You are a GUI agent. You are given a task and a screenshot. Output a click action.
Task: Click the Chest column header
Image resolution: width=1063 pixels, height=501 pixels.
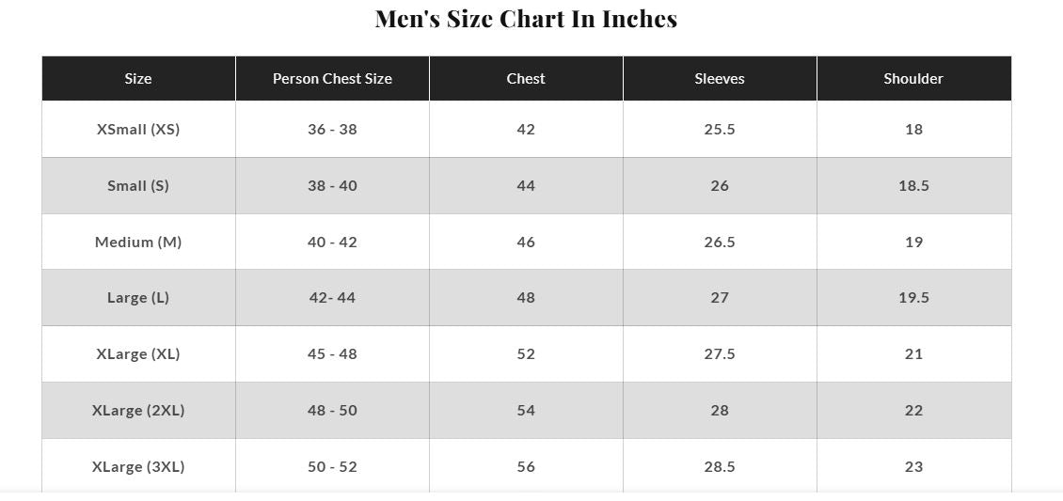[526, 79]
